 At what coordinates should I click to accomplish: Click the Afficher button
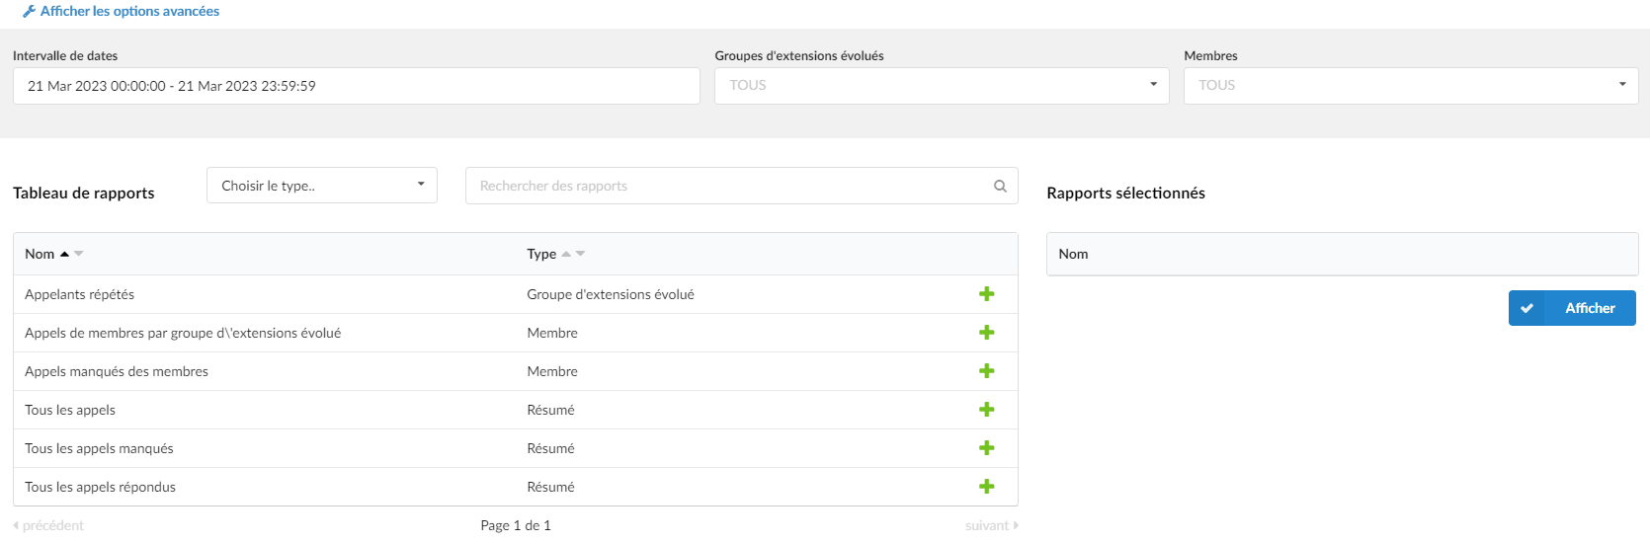(x=1572, y=308)
